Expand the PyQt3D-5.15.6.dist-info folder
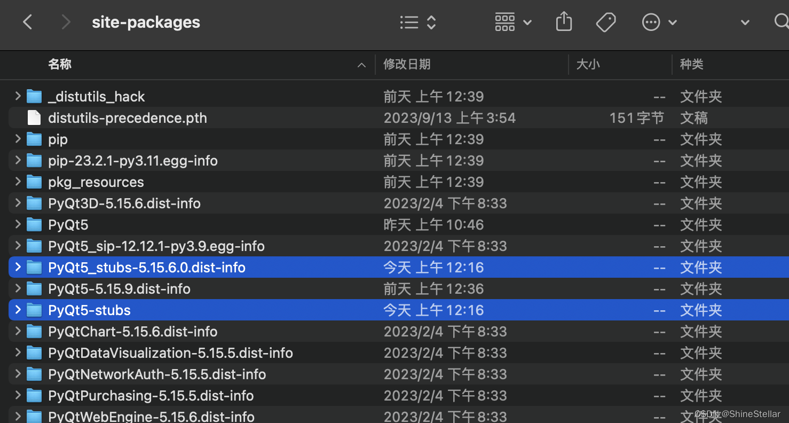This screenshot has width=789, height=423. point(18,203)
